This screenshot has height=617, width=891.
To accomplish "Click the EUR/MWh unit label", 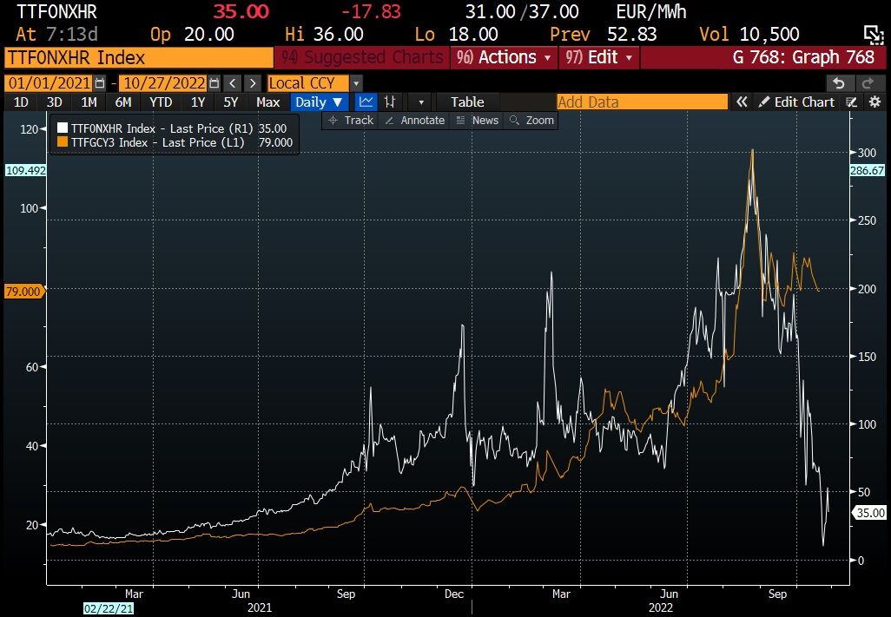I will click(651, 11).
